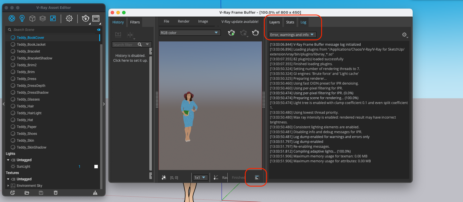The image size is (463, 202).
Task: Open the Search filter dropdown arrow
Action: pyautogui.click(x=147, y=44)
